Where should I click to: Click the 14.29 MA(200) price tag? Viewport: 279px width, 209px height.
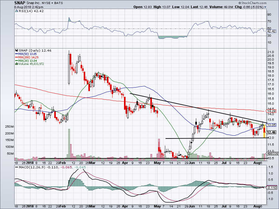tap(272, 111)
